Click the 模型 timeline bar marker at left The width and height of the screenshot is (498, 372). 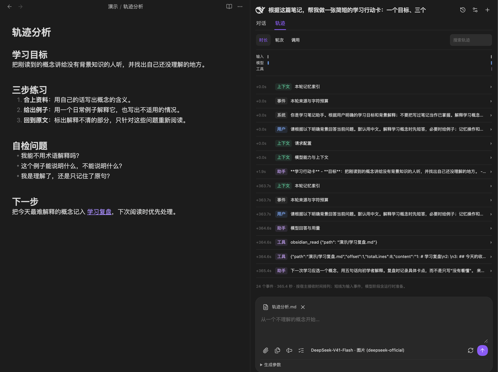268,63
